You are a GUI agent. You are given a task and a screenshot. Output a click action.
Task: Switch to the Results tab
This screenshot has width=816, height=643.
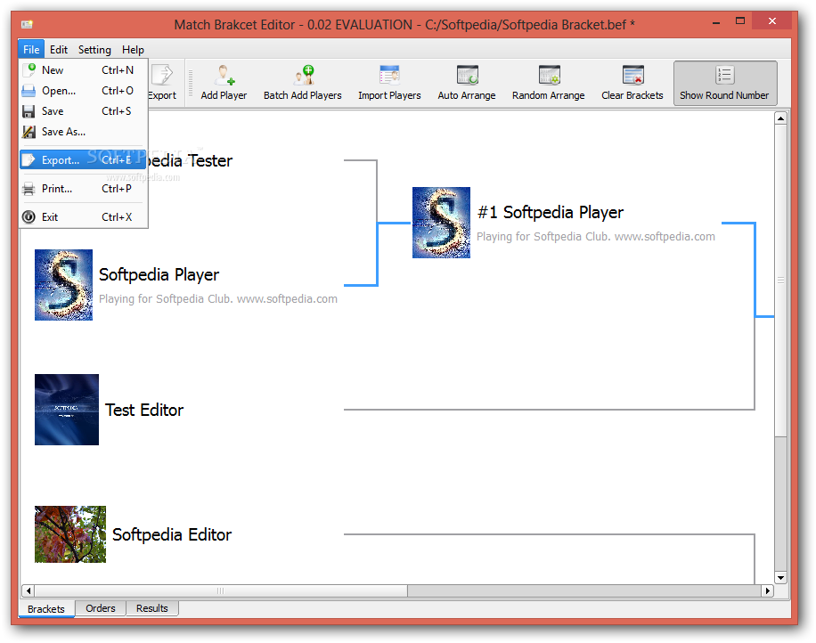[152, 608]
